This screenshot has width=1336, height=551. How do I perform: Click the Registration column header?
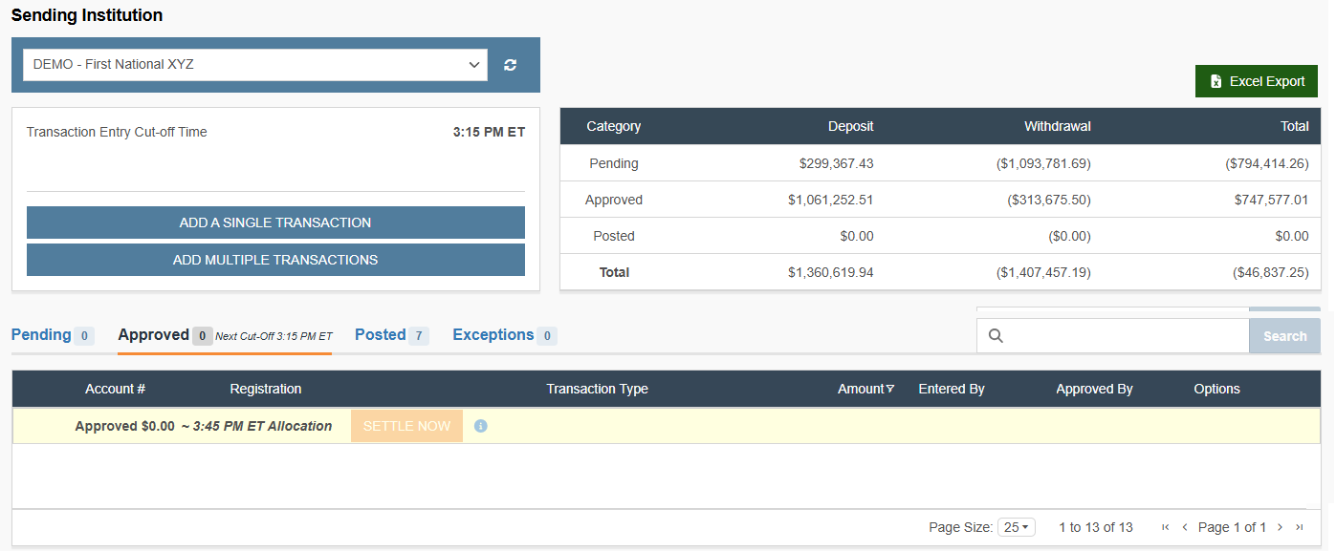266,389
